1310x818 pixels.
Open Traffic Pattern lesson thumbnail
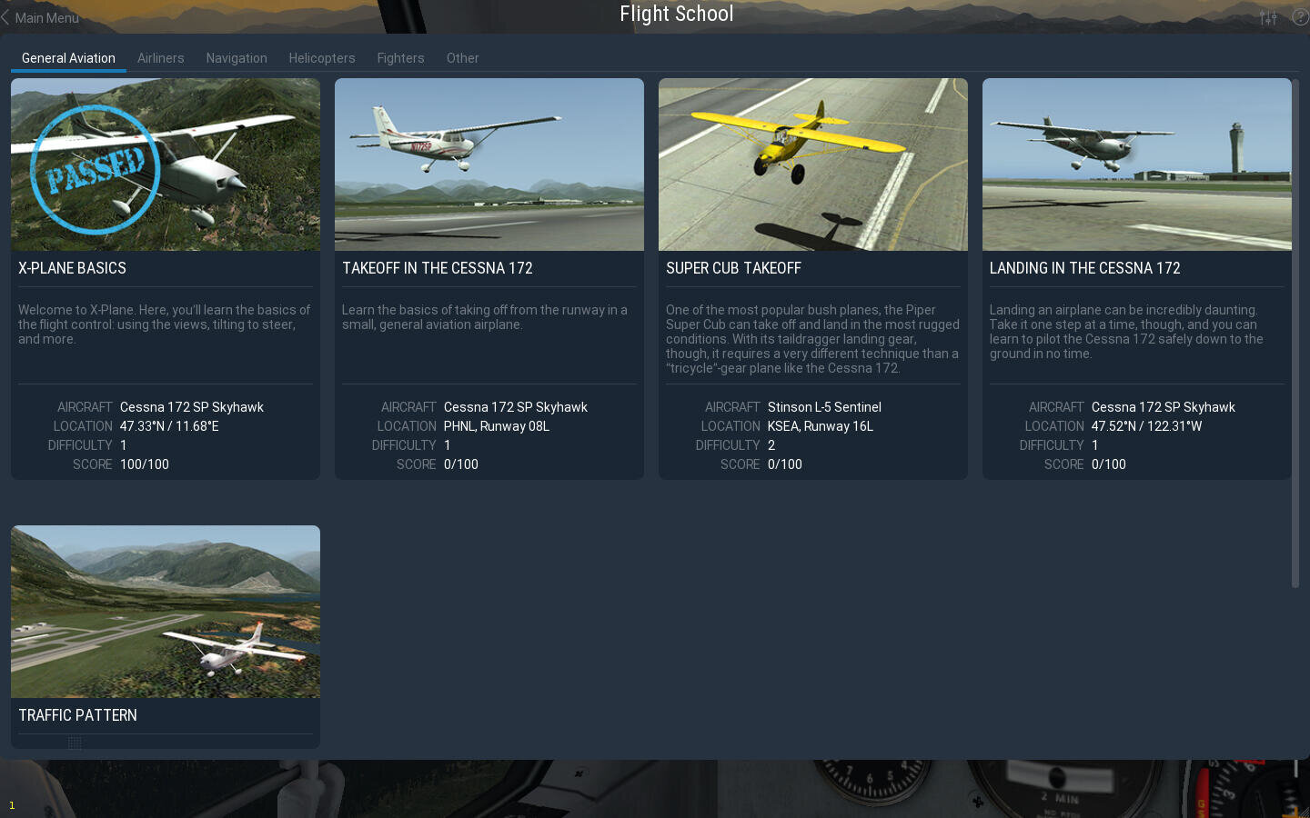click(166, 612)
